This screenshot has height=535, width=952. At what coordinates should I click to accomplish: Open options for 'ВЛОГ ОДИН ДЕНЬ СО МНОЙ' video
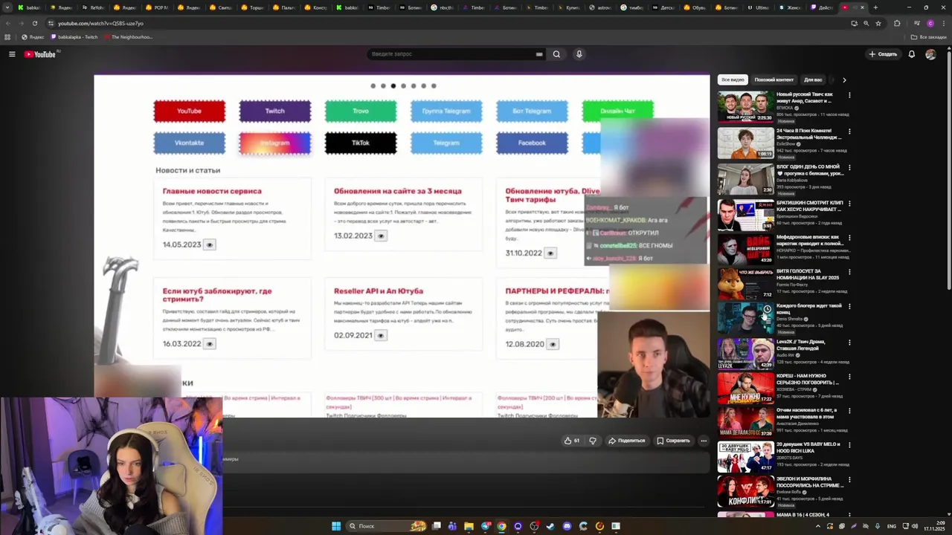(x=849, y=167)
